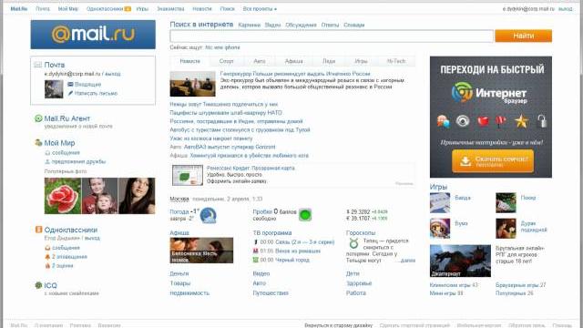Open the dark-haired woman photo thumbnail
This screenshot has height=328, width=583.
point(137,196)
